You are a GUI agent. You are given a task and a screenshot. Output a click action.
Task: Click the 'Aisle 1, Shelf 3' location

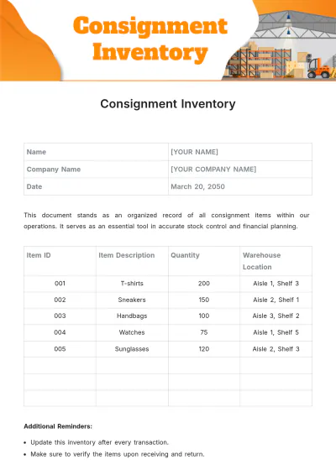[276, 284]
